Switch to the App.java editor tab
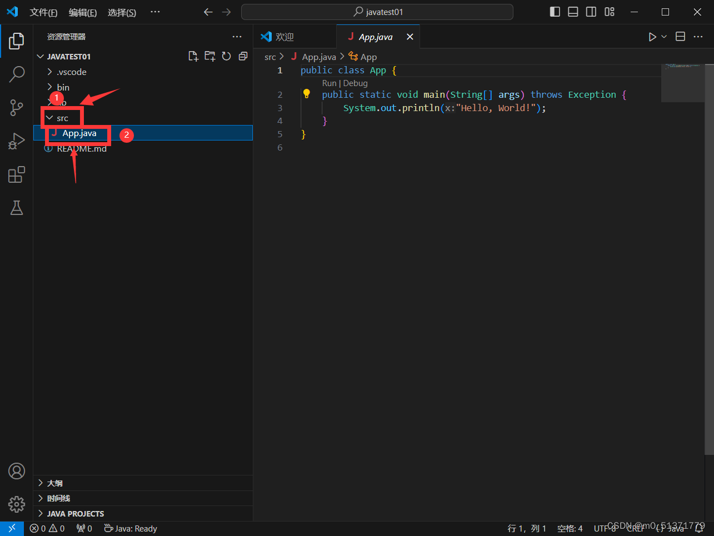The height and width of the screenshot is (536, 714). pos(378,37)
